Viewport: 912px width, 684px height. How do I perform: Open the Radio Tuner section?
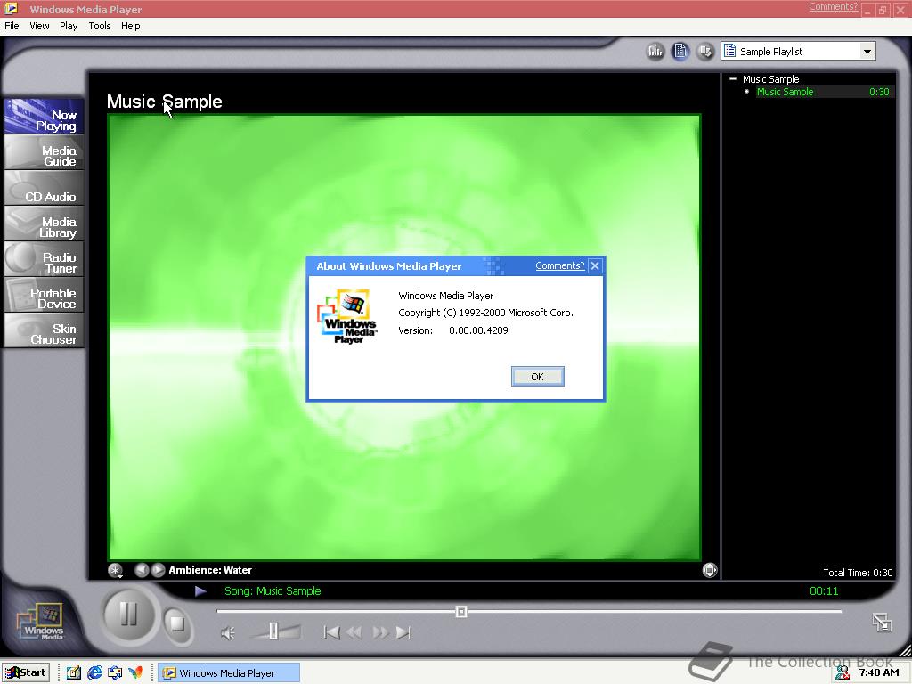[45, 259]
